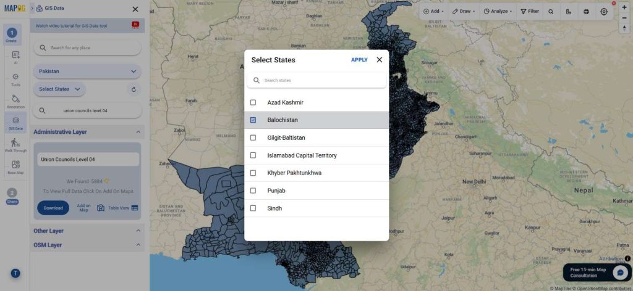
Task: Click the YouTube tutorial icon
Action: [x=135, y=25]
